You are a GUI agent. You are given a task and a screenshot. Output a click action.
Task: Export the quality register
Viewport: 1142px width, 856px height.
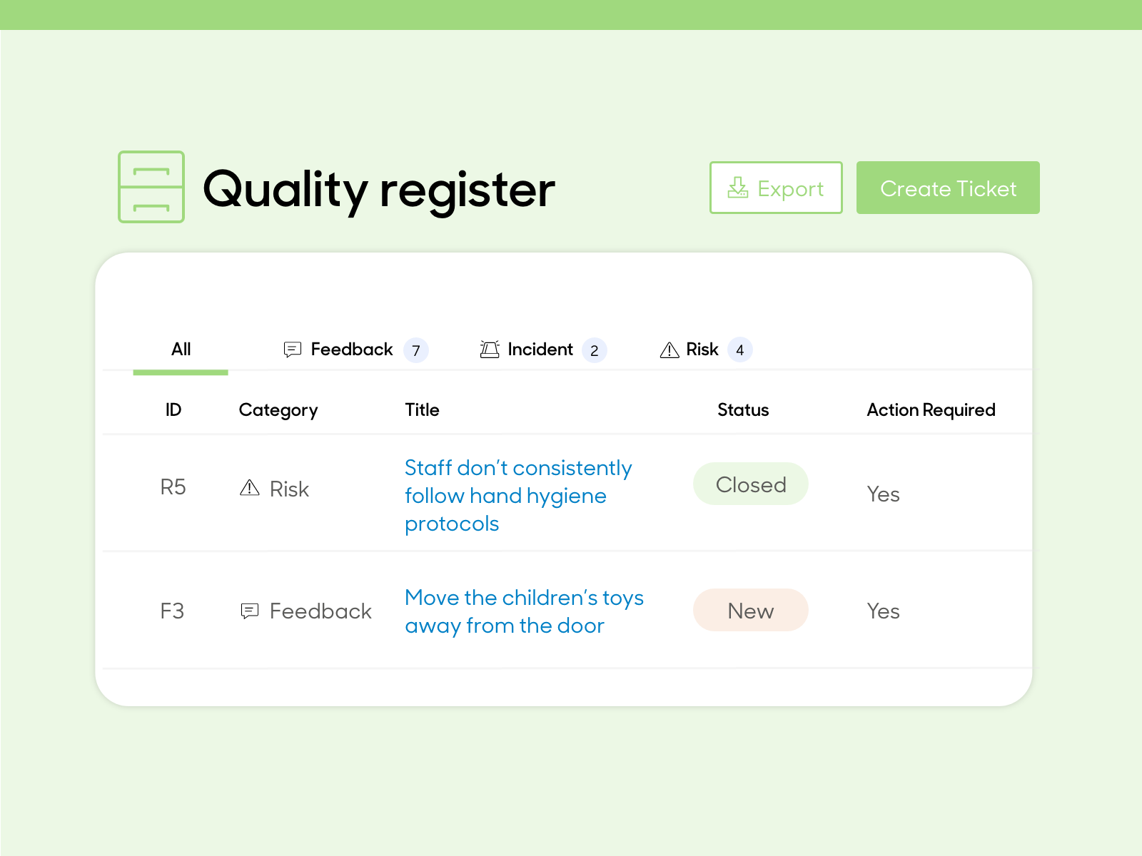(776, 188)
